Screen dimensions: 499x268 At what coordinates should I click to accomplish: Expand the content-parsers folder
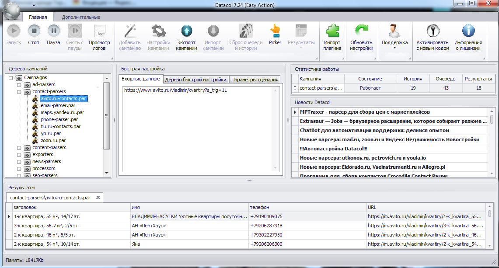coord(19,148)
